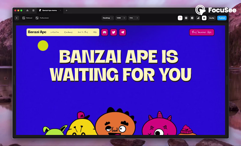Open the Twitter bird icon button
Screen dimensions: 241x146
tap(114, 32)
